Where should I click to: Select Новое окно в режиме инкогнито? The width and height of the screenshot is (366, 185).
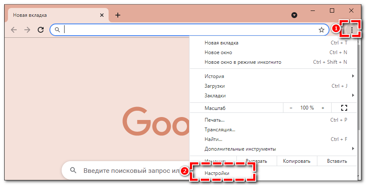(x=243, y=62)
